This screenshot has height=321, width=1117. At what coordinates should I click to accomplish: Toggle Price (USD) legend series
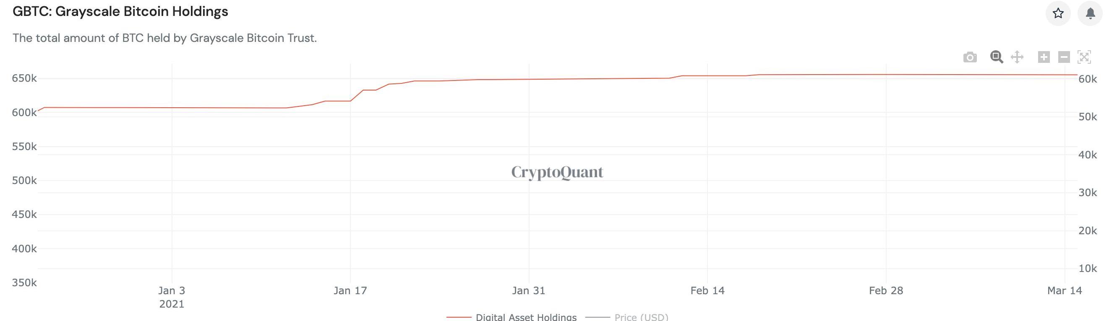pos(641,317)
